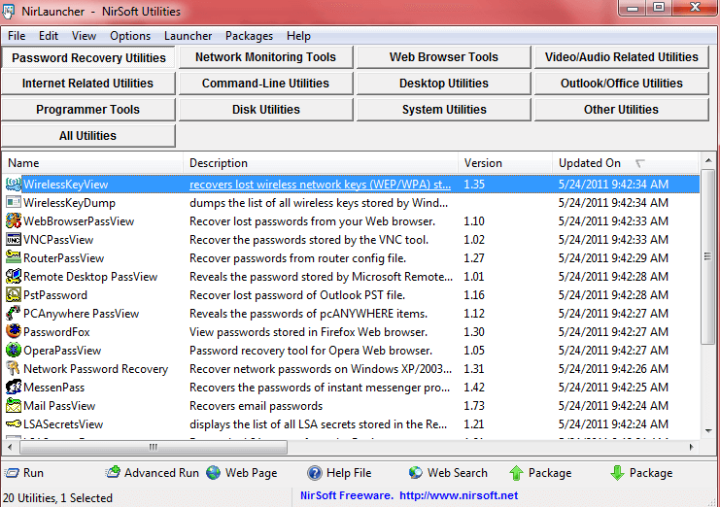Click the WirelessKeyView row icon
This screenshot has width=720, height=507.
14,184
